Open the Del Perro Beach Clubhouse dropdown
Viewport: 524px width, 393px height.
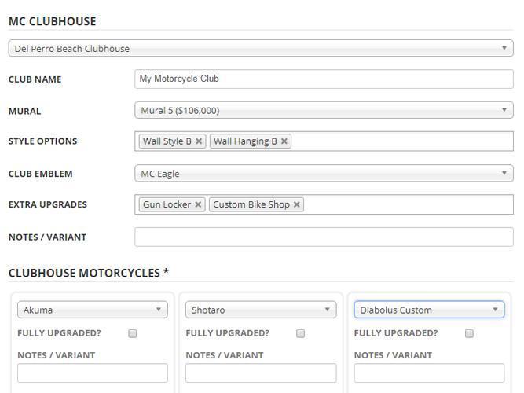(x=261, y=48)
